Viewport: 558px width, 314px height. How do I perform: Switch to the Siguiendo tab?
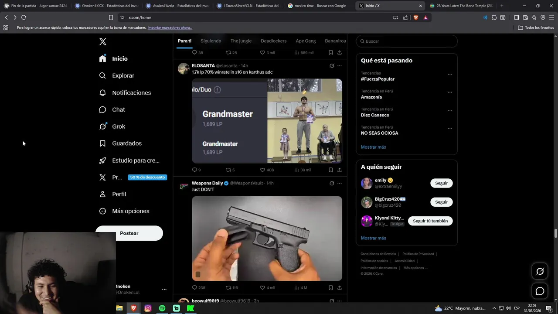tap(211, 41)
